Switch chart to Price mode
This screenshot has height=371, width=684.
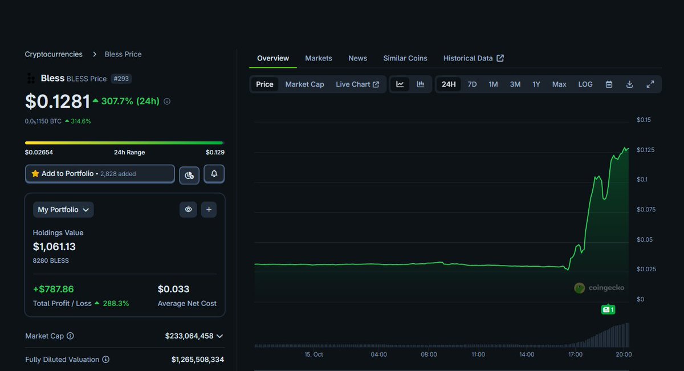(x=264, y=84)
